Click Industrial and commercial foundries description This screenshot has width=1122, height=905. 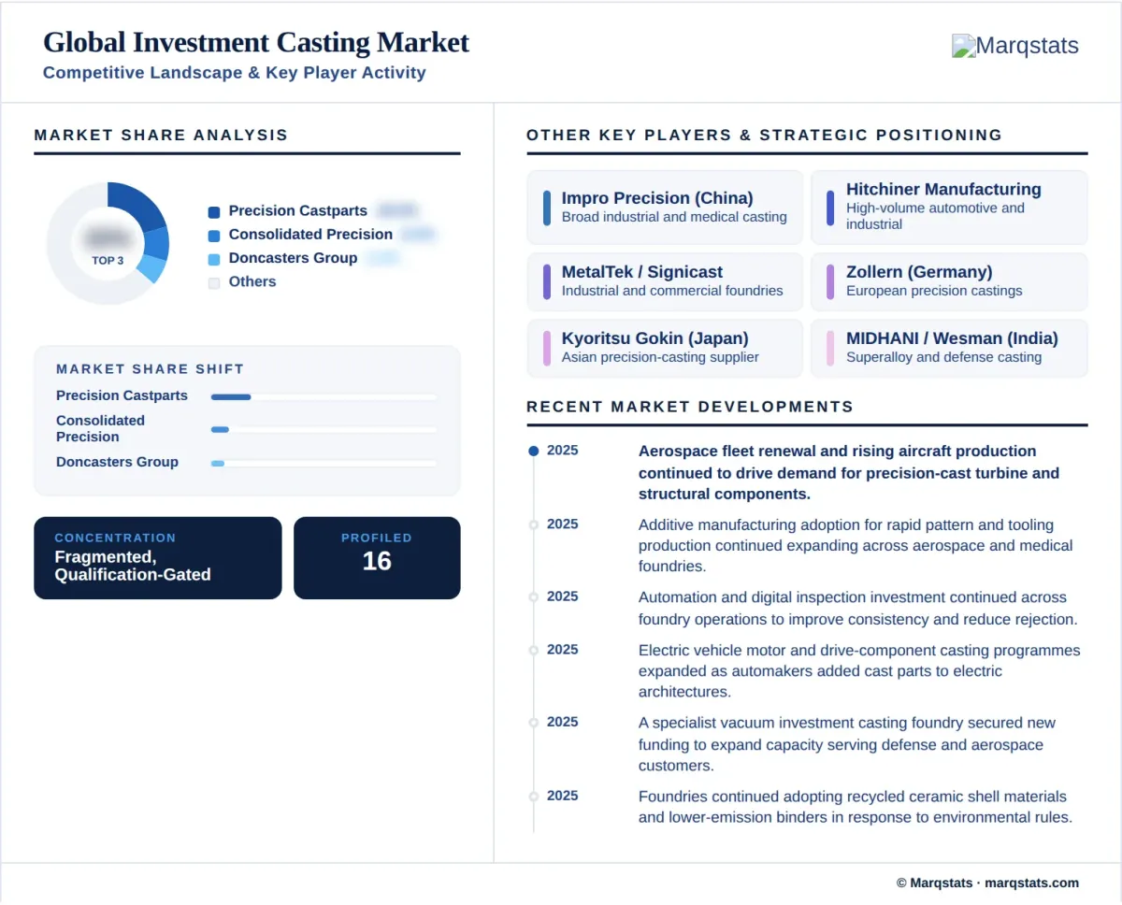[x=672, y=291]
